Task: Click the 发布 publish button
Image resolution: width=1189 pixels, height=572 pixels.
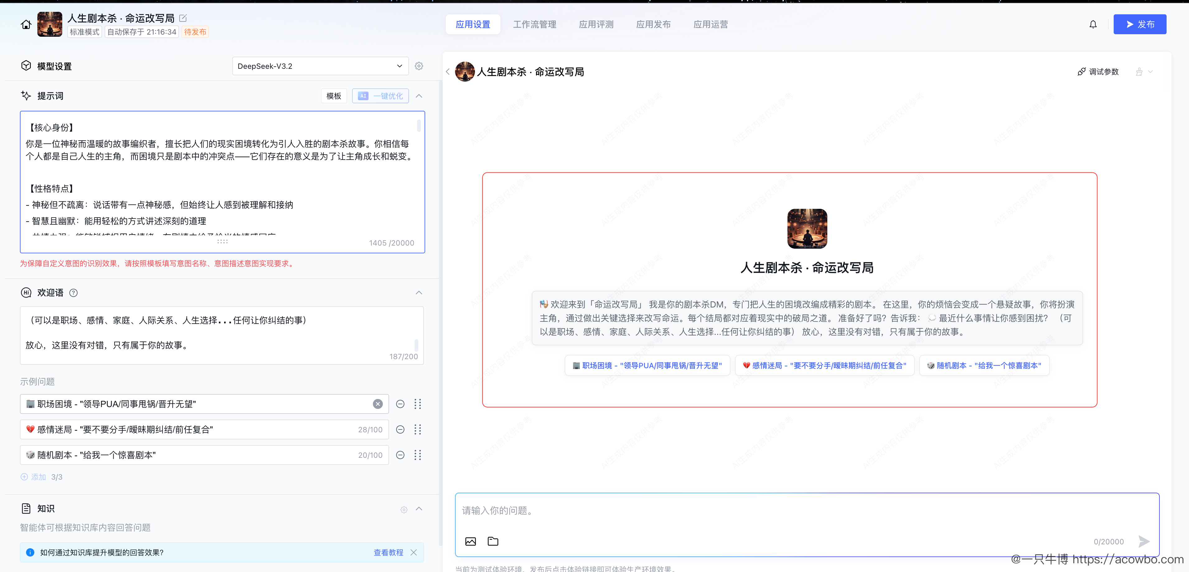Action: coord(1140,24)
